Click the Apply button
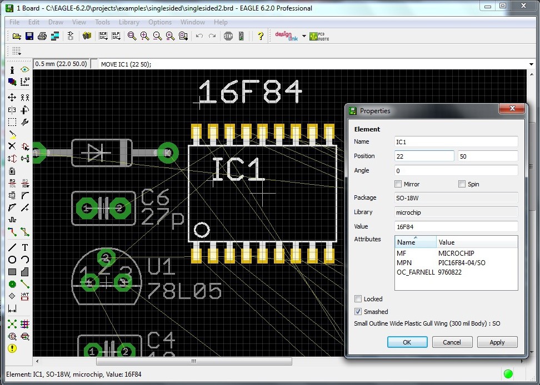Viewport: 540px width, 385px height. pos(497,342)
